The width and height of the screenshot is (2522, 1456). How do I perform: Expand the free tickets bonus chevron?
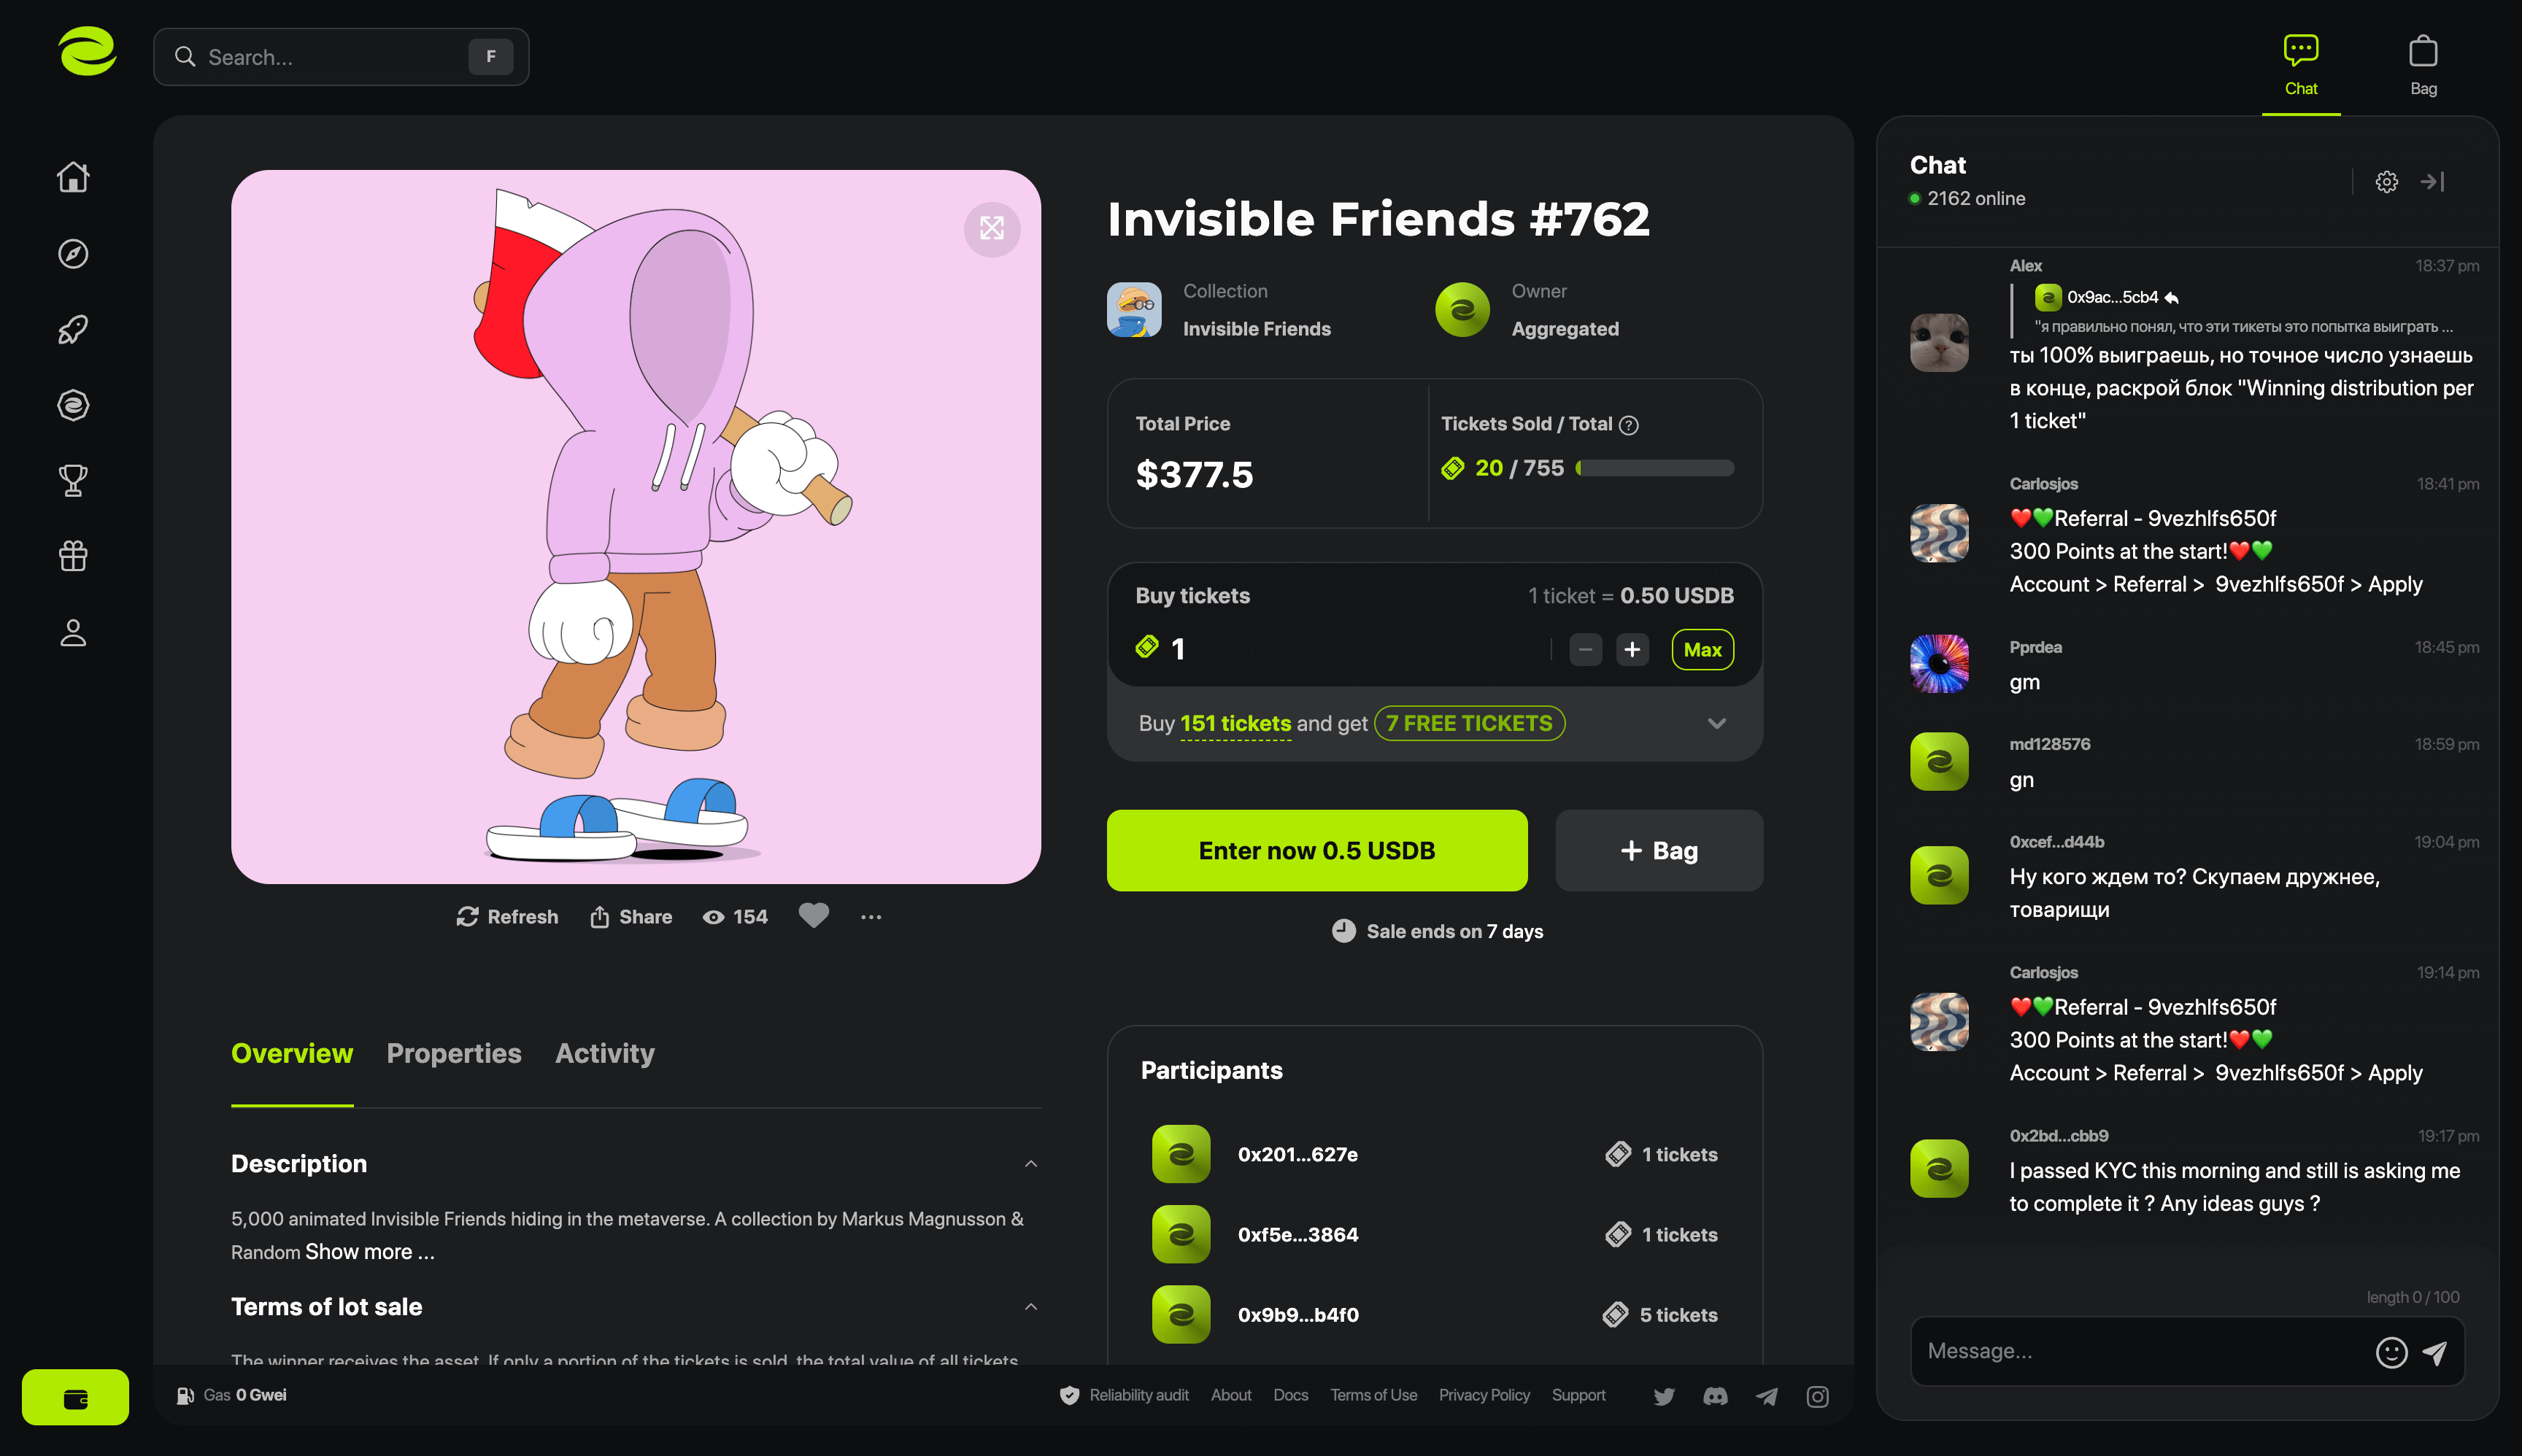click(x=1716, y=724)
